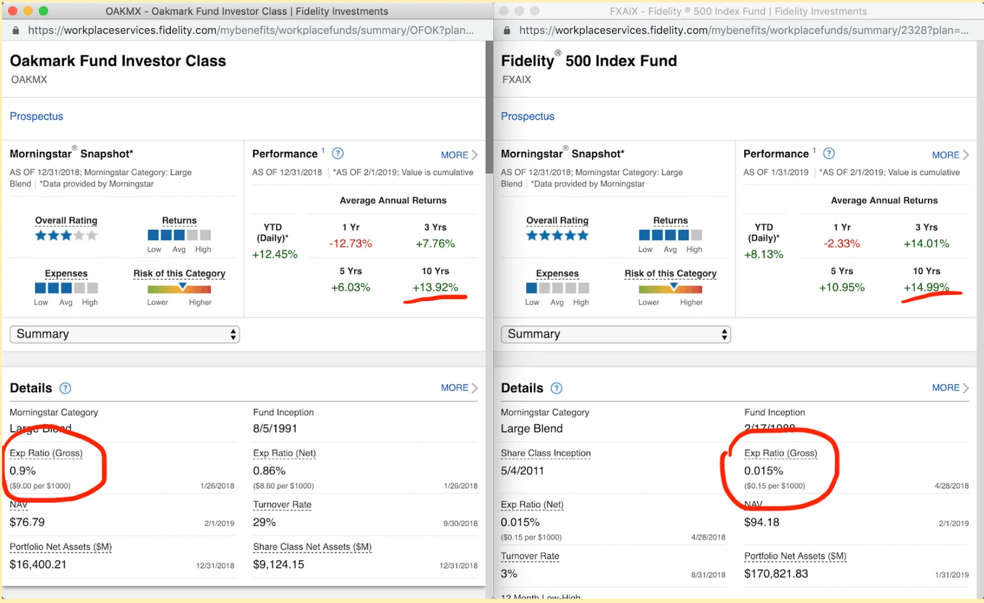The width and height of the screenshot is (984, 603).
Task: Click Overall Rating stars in Oakmark window
Action: point(66,235)
